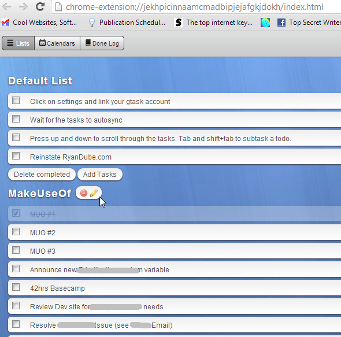This screenshot has height=337, width=341.
Task: Click the browser forward arrow
Action: (x=23, y=7)
